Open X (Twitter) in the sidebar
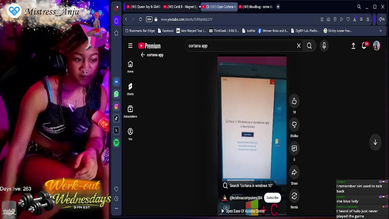The width and height of the screenshot is (389, 219). coord(116,130)
